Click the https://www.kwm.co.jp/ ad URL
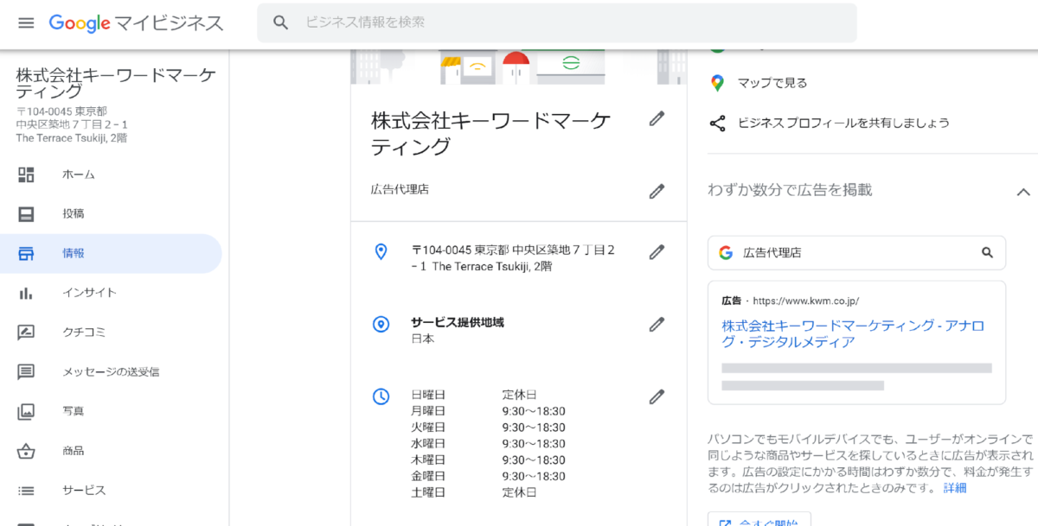Viewport: 1038px width, 526px height. [x=806, y=301]
